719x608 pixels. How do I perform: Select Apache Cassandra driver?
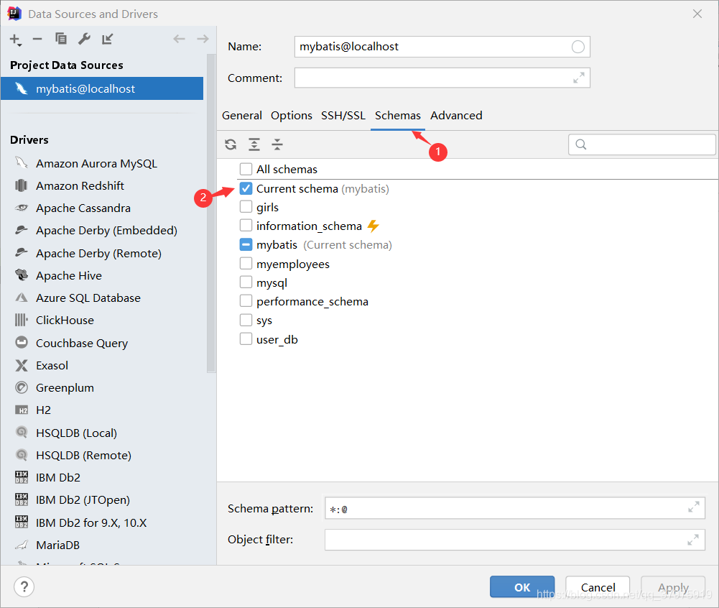(x=83, y=208)
